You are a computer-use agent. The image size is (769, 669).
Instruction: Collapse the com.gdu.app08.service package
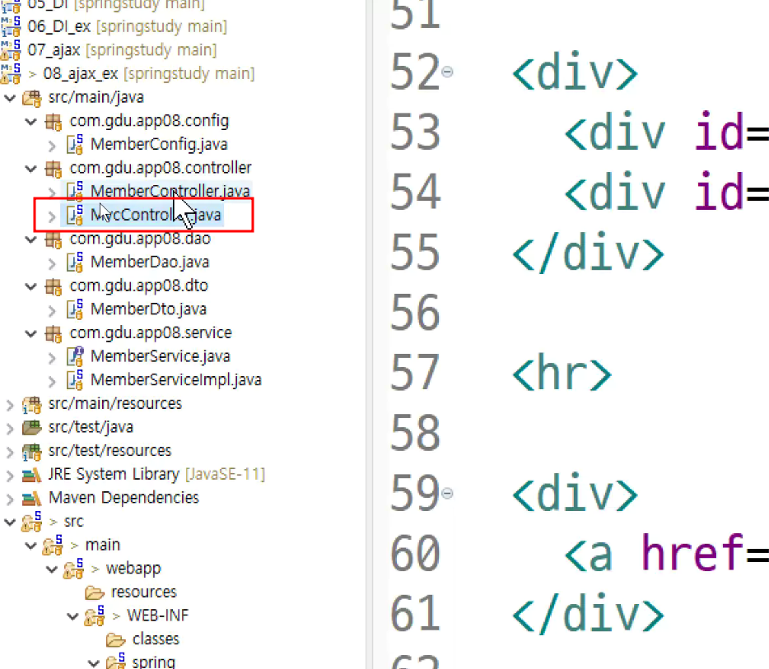click(x=31, y=333)
